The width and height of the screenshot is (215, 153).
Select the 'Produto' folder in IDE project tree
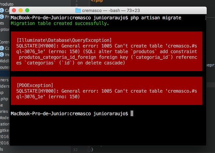[x=6, y=4]
